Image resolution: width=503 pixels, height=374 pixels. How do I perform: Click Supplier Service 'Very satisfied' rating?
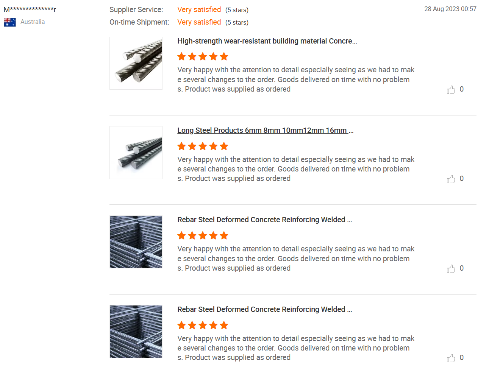click(x=199, y=10)
